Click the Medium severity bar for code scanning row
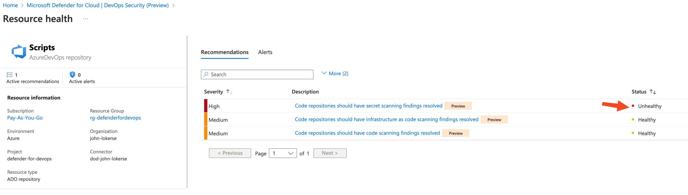The height and width of the screenshot is (195, 688). tap(206, 133)
